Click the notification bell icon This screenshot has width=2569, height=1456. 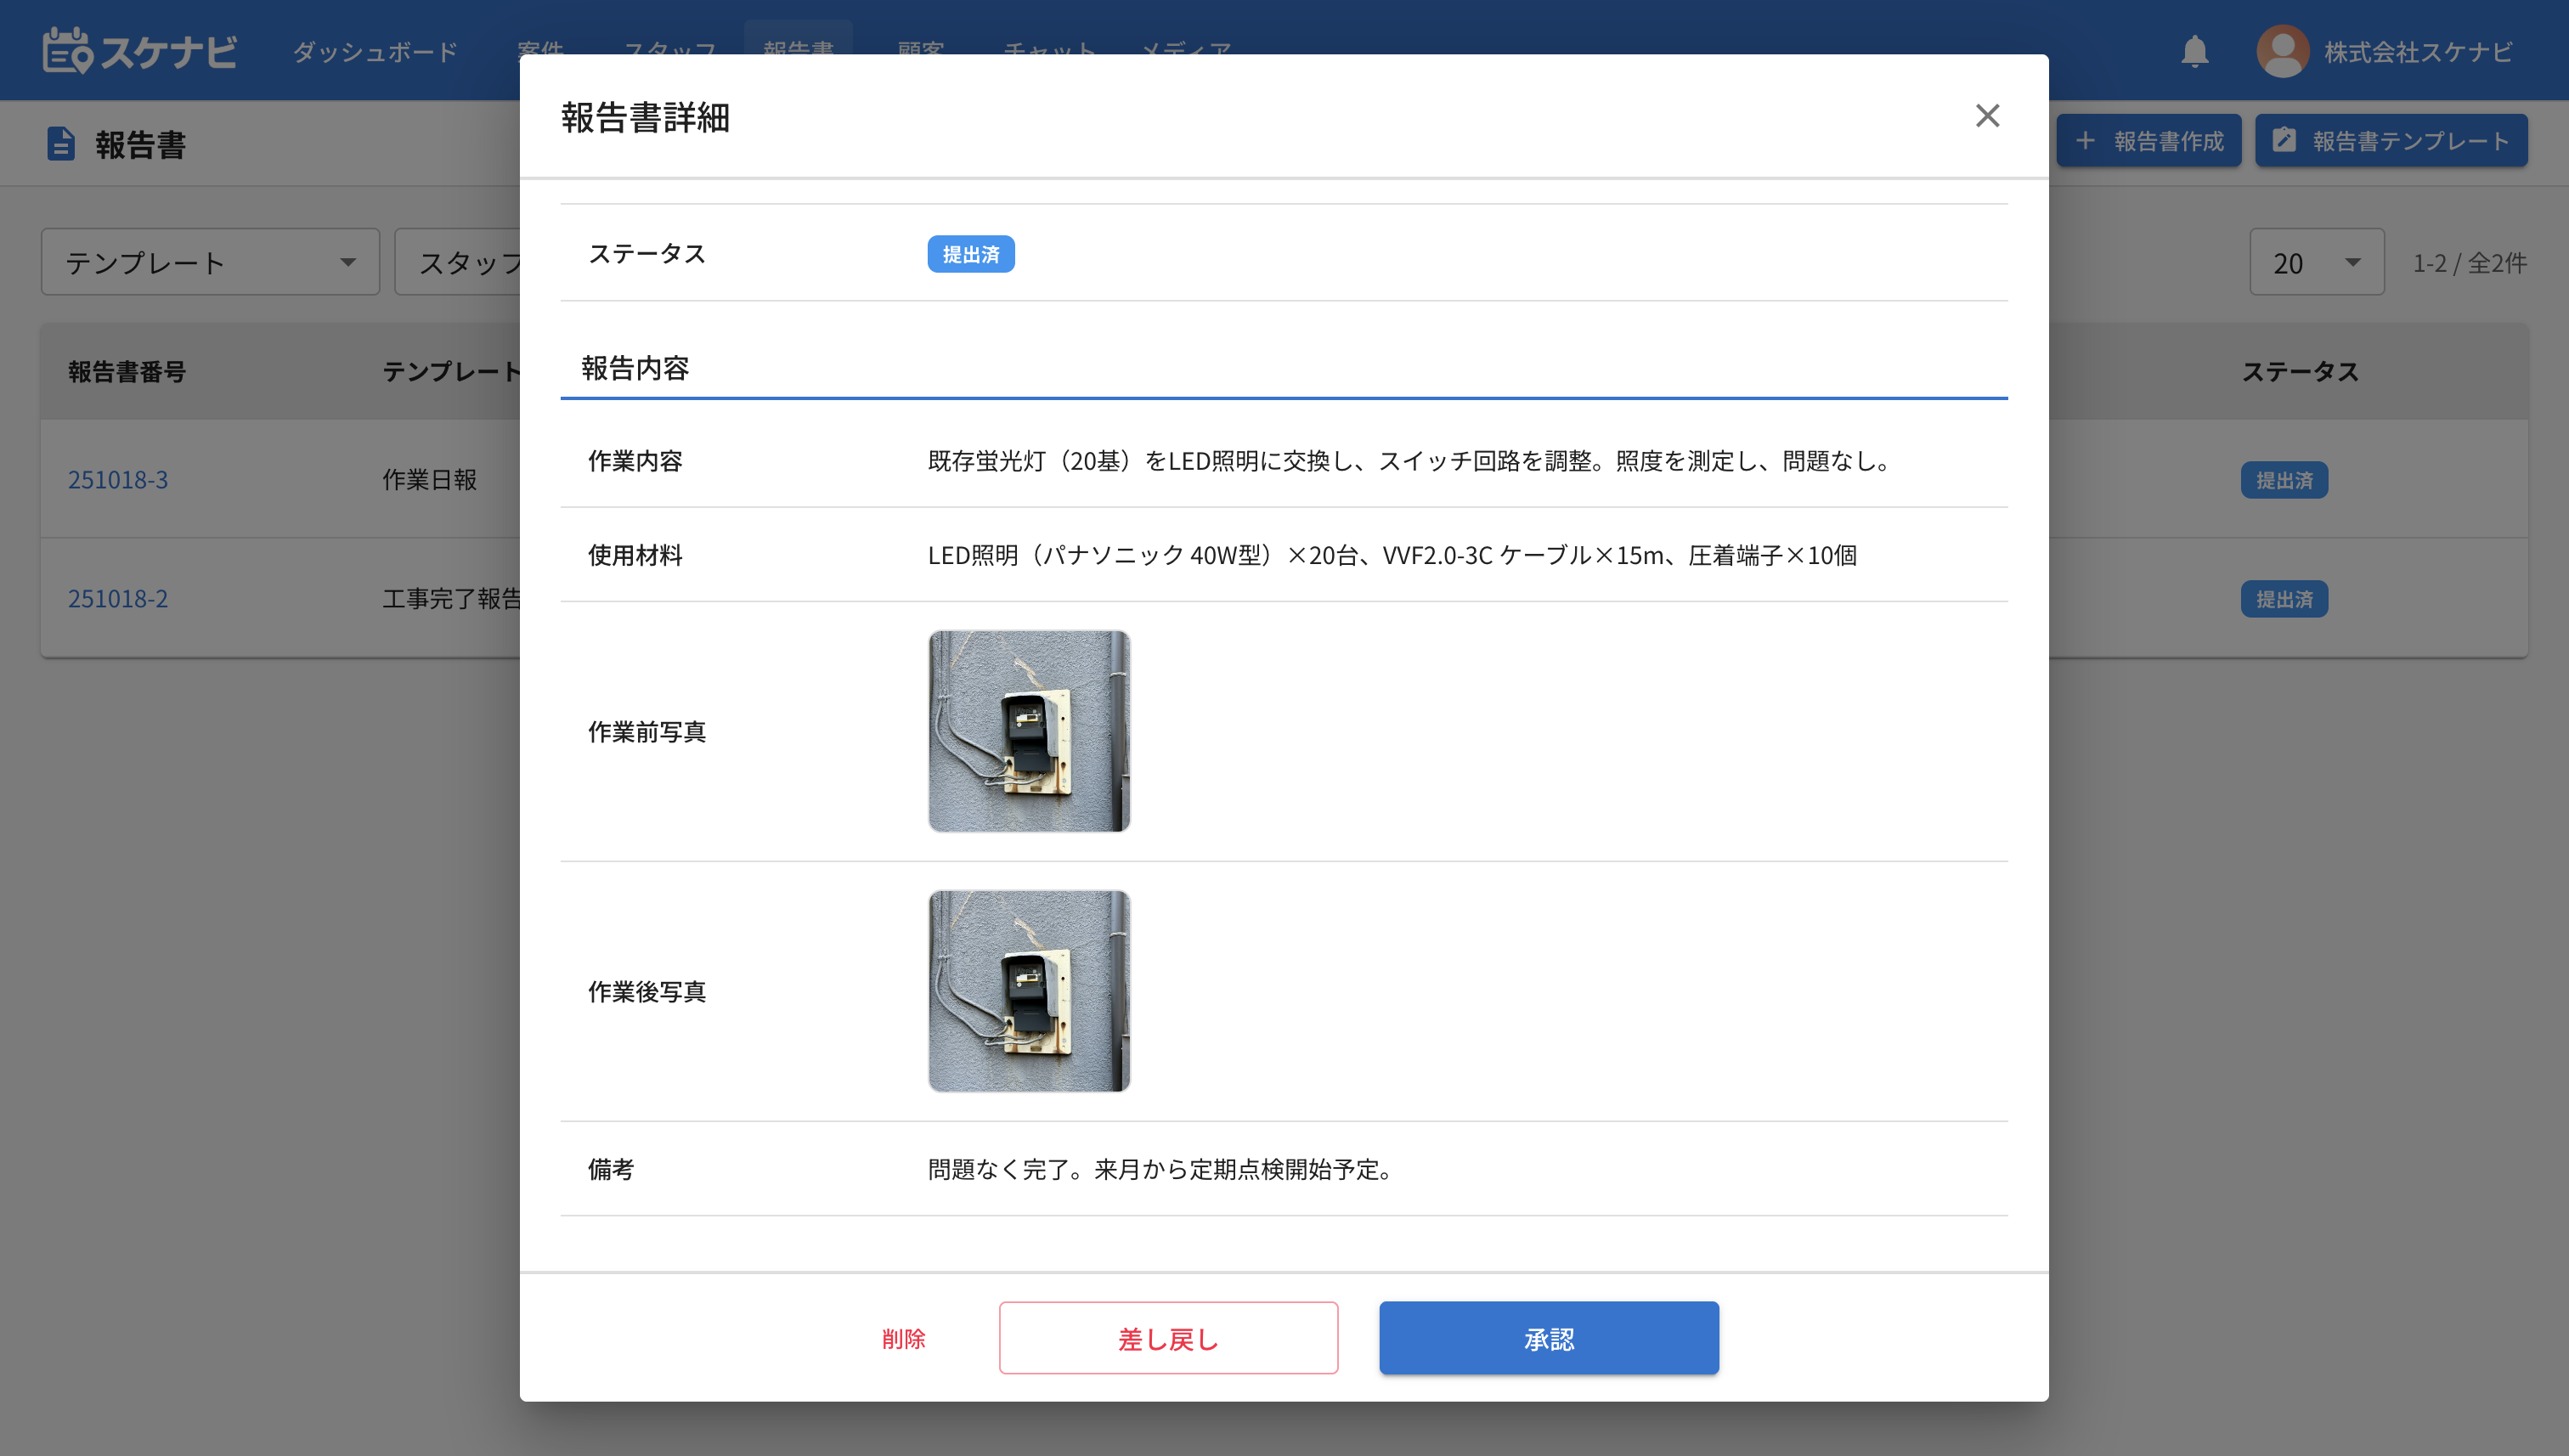click(x=2194, y=51)
